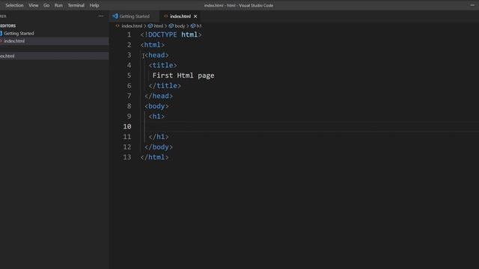Select Getting Started in open editors list
Image resolution: width=479 pixels, height=269 pixels.
19,33
